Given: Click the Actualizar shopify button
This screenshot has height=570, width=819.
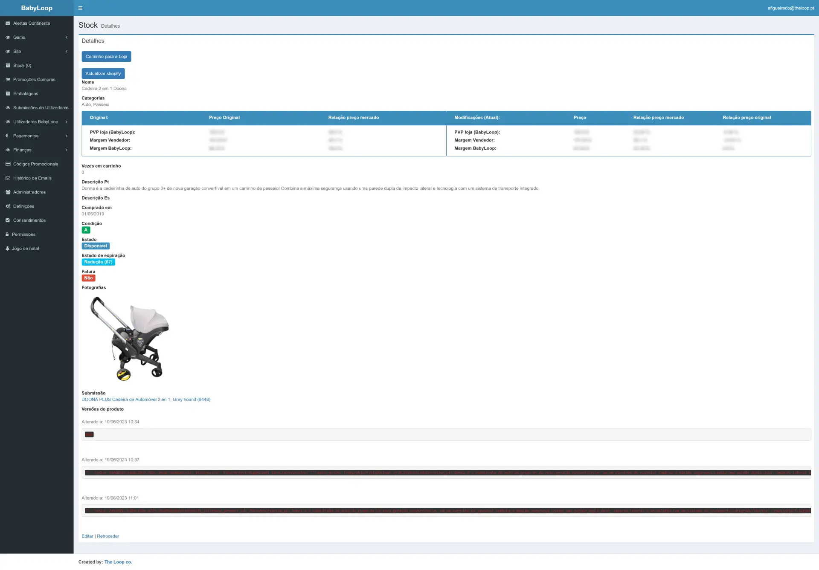Looking at the screenshot, I should [x=103, y=74].
